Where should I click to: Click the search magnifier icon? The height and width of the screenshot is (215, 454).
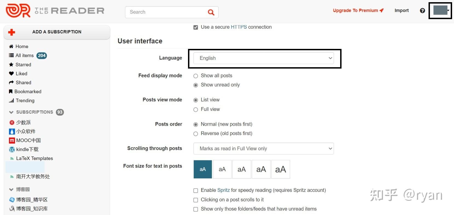click(211, 12)
